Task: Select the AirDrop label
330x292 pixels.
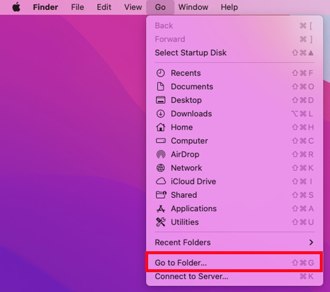Action: 185,155
